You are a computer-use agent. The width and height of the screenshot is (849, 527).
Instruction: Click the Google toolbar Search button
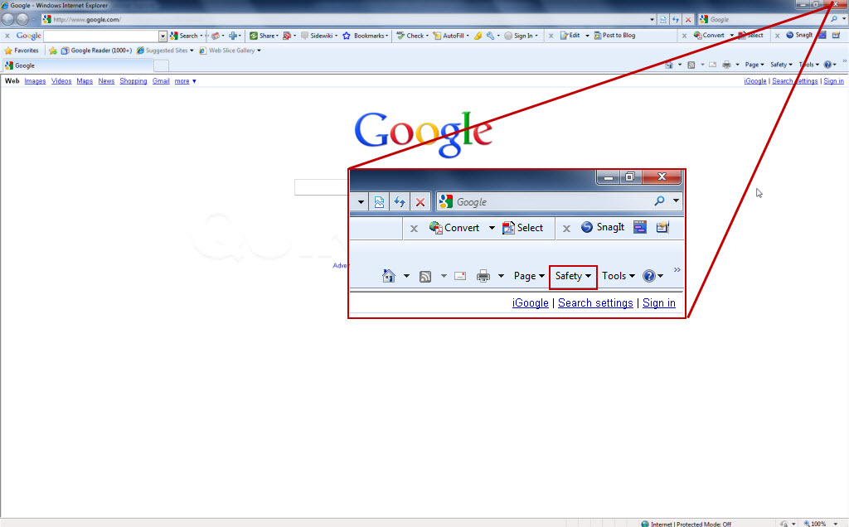(x=184, y=36)
